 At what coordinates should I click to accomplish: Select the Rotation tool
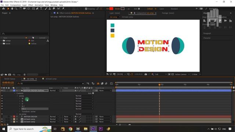tap(21, 9)
